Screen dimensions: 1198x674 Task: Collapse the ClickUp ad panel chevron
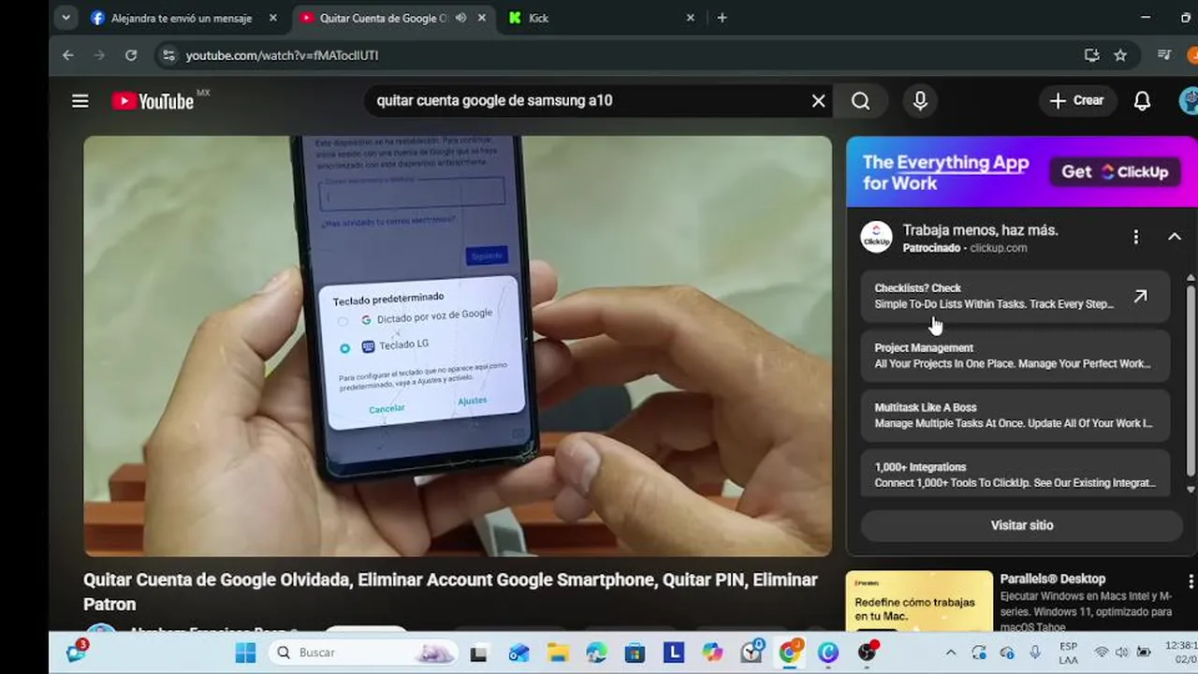tap(1175, 238)
